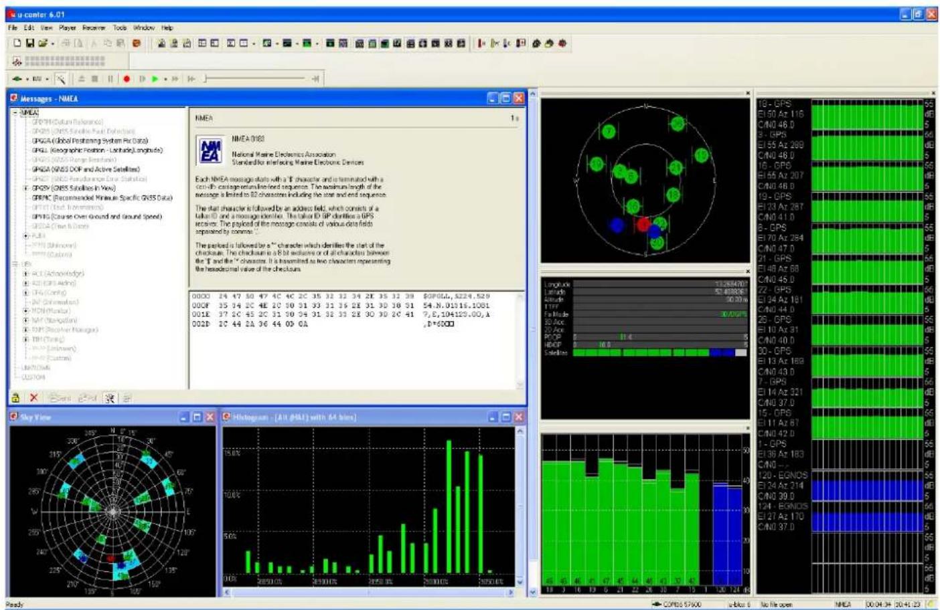Open the dropdown arrow next to Open icon
This screenshot has height=610, width=940.
pos(52,43)
